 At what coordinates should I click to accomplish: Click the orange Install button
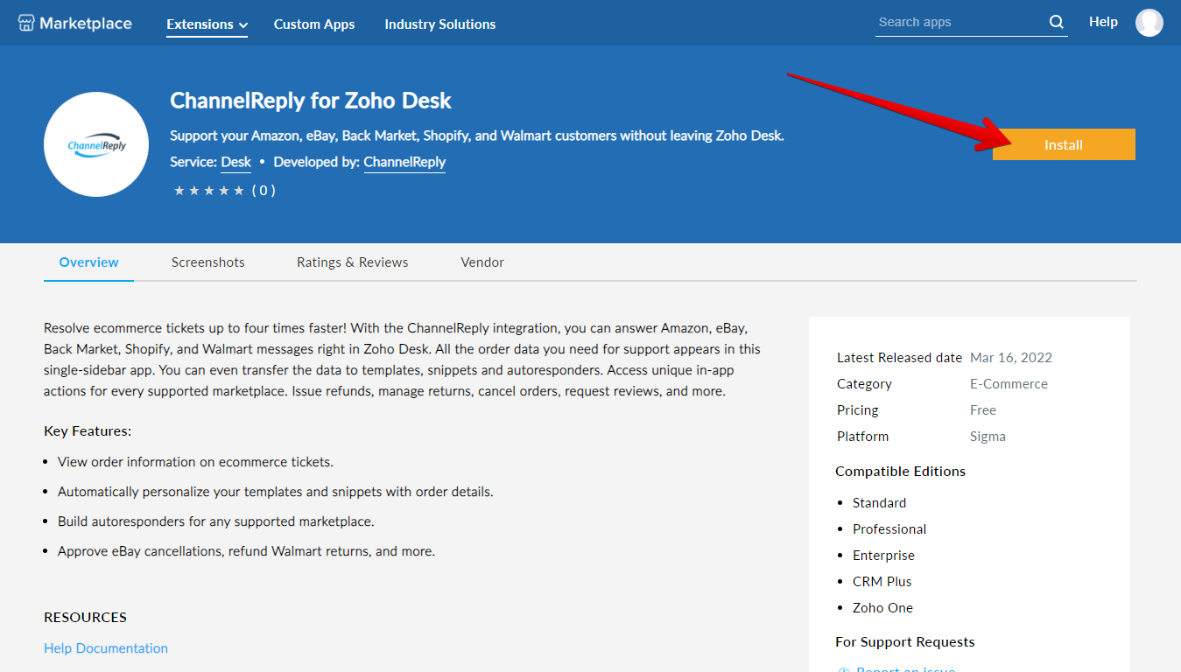[1064, 144]
